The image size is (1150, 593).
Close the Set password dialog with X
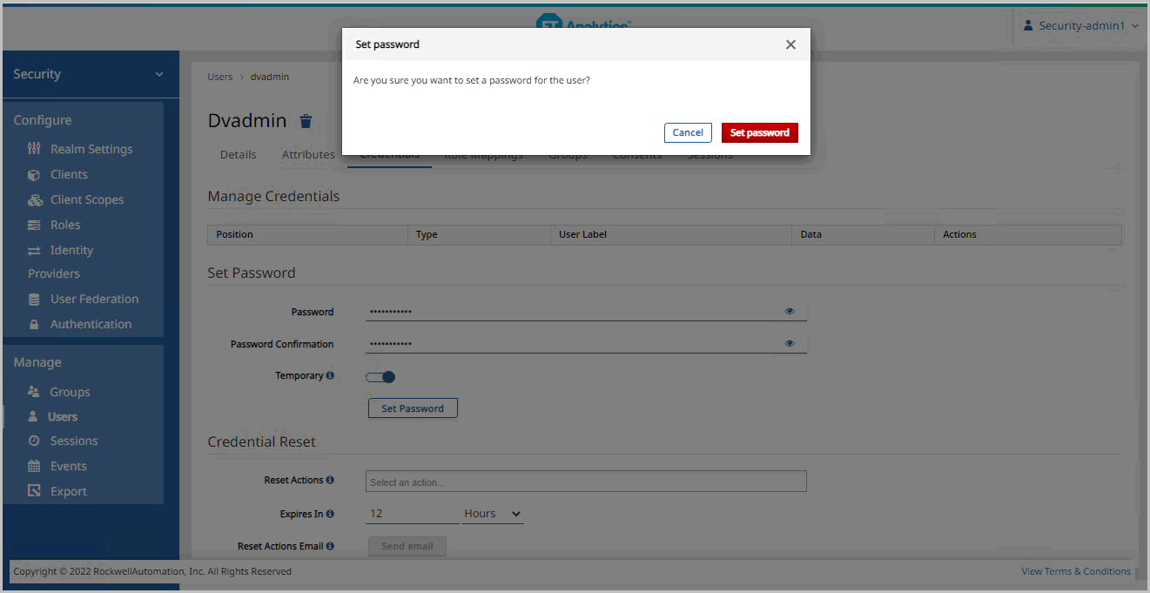(790, 44)
